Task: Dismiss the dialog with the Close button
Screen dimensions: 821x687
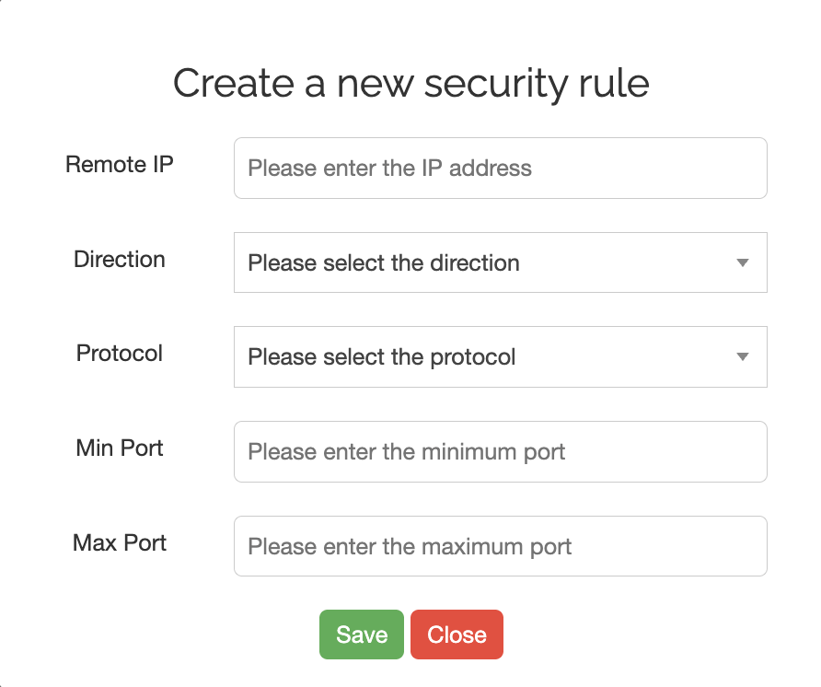Action: pos(457,635)
